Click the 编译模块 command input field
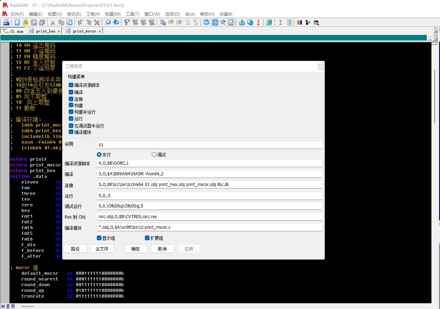440x309 pixels. point(209,227)
